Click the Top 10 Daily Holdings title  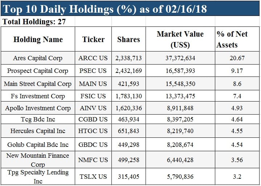pyautogui.click(x=105, y=9)
